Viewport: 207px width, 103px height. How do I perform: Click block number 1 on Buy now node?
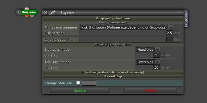pyautogui.click(x=18, y=12)
